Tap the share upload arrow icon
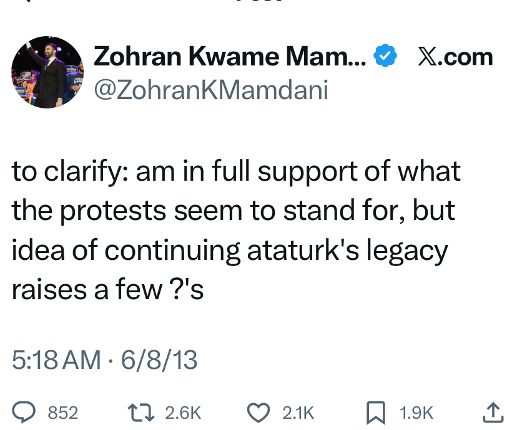The height and width of the screenshot is (430, 517). point(492,412)
